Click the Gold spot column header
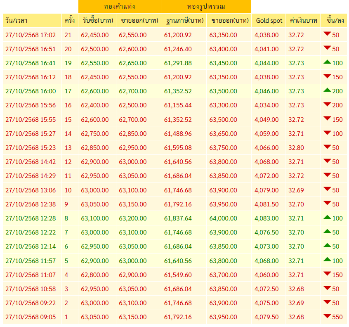Viewport: 349px width, 327px height. click(269, 21)
